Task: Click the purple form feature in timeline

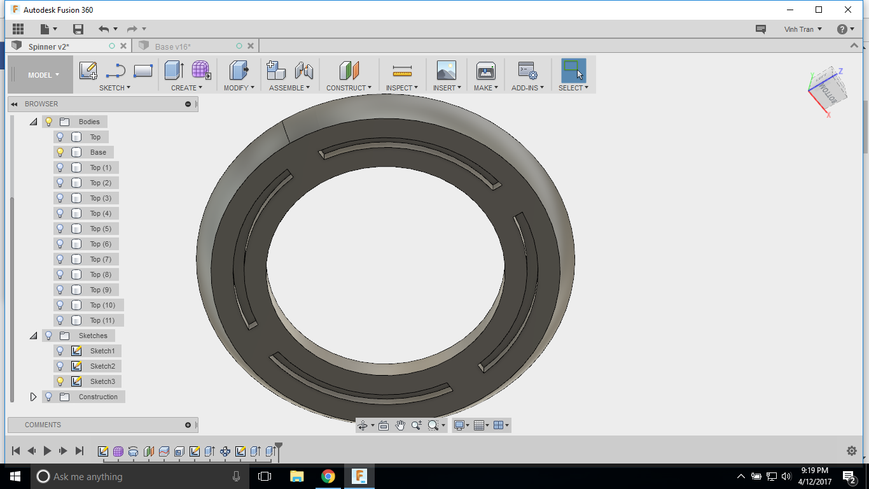Action: 118,451
